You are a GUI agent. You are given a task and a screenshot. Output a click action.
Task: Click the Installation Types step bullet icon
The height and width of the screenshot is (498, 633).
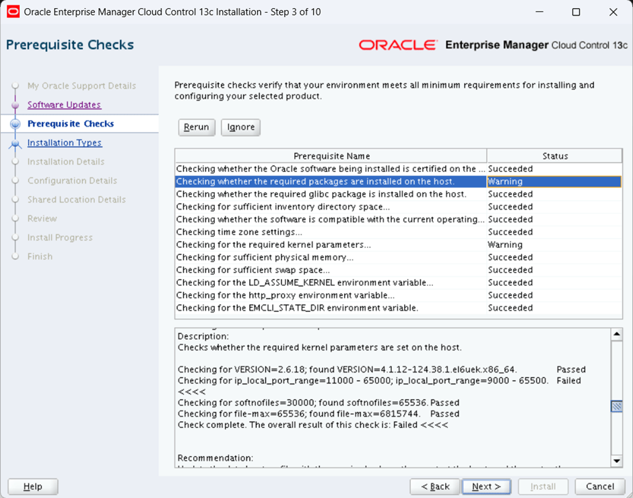[16, 143]
